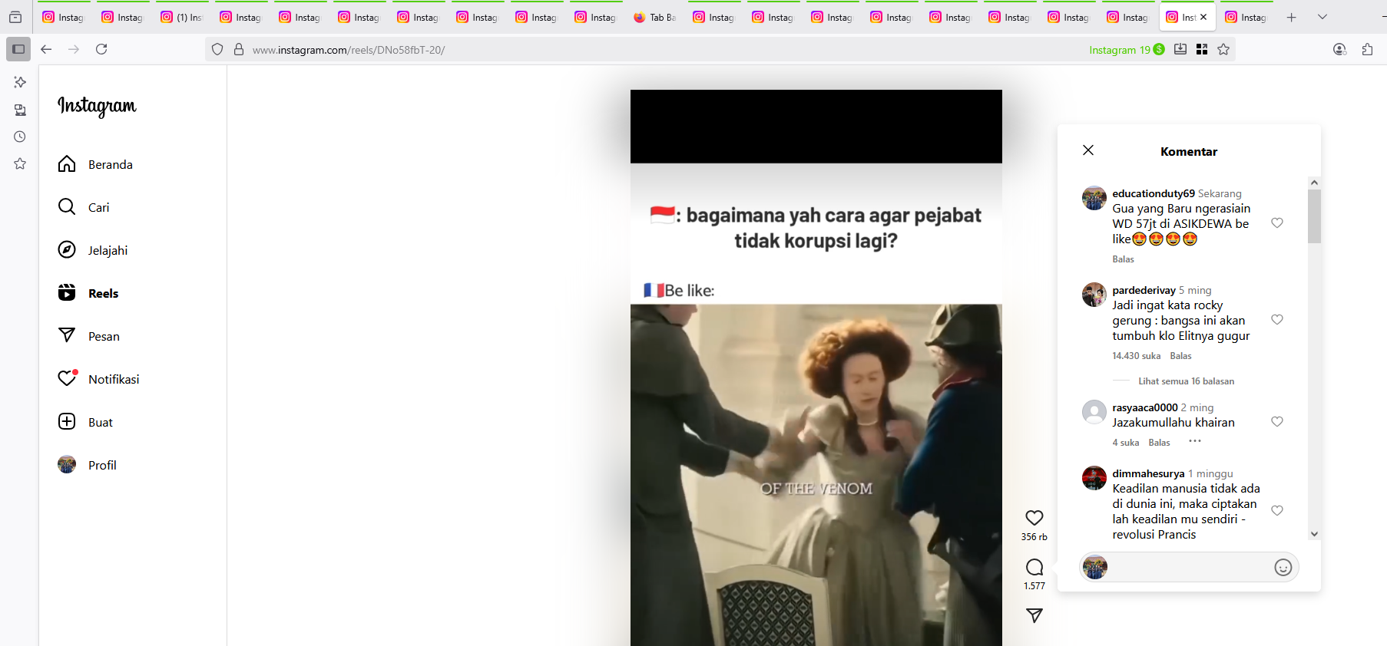This screenshot has width=1387, height=646.
Task: Open history clock icon in sidebar
Action: (20, 137)
